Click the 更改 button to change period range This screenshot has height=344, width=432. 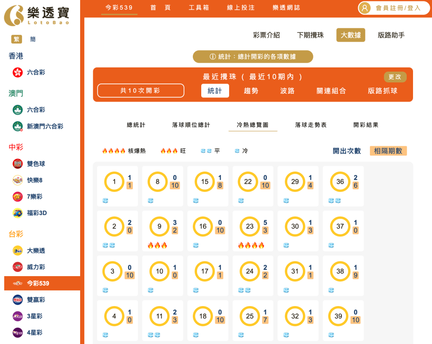point(395,77)
